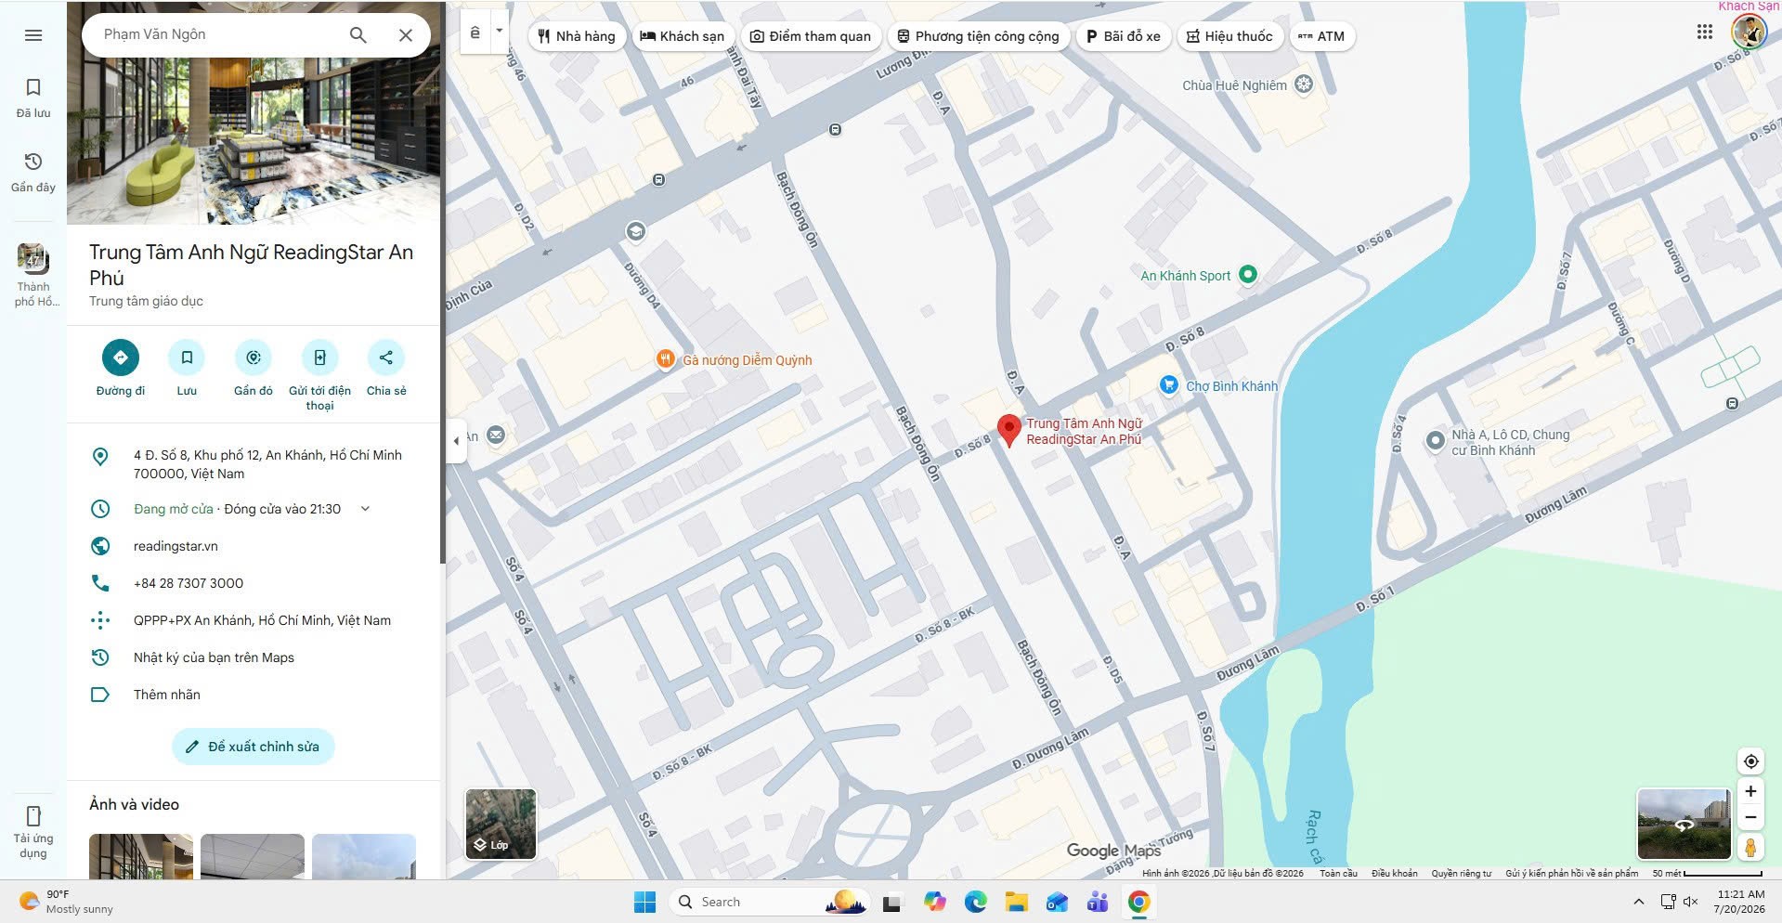This screenshot has height=923, width=1782.
Task: Get directions with the Đường đi button
Action: pos(121,369)
